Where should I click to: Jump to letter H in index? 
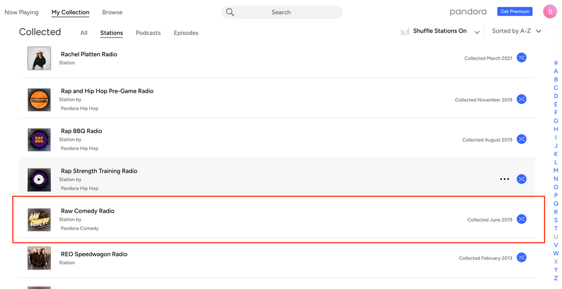(556, 129)
